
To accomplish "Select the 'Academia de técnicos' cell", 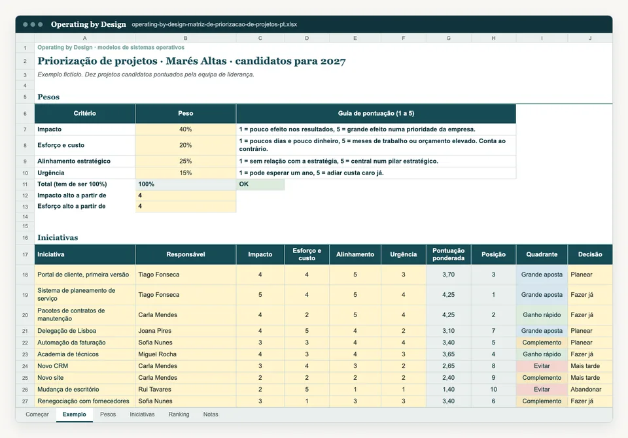I will (84, 354).
